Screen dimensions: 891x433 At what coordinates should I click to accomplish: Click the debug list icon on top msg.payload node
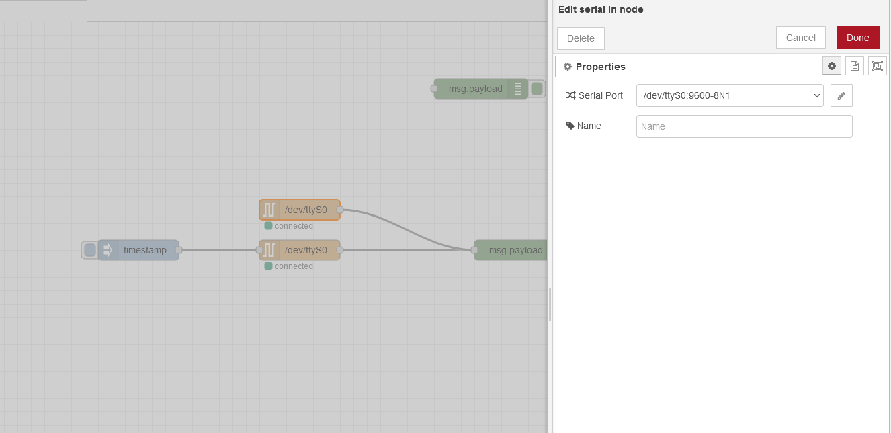pos(517,89)
